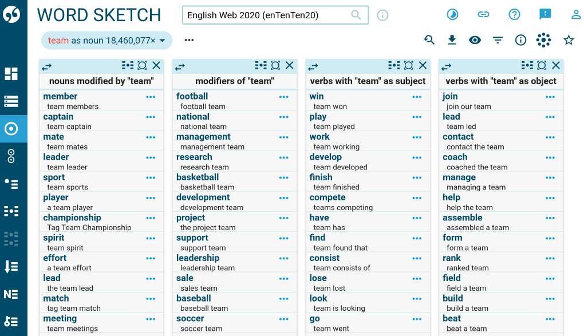Open the Word Sketch target icon in sidebar

pyautogui.click(x=11, y=129)
